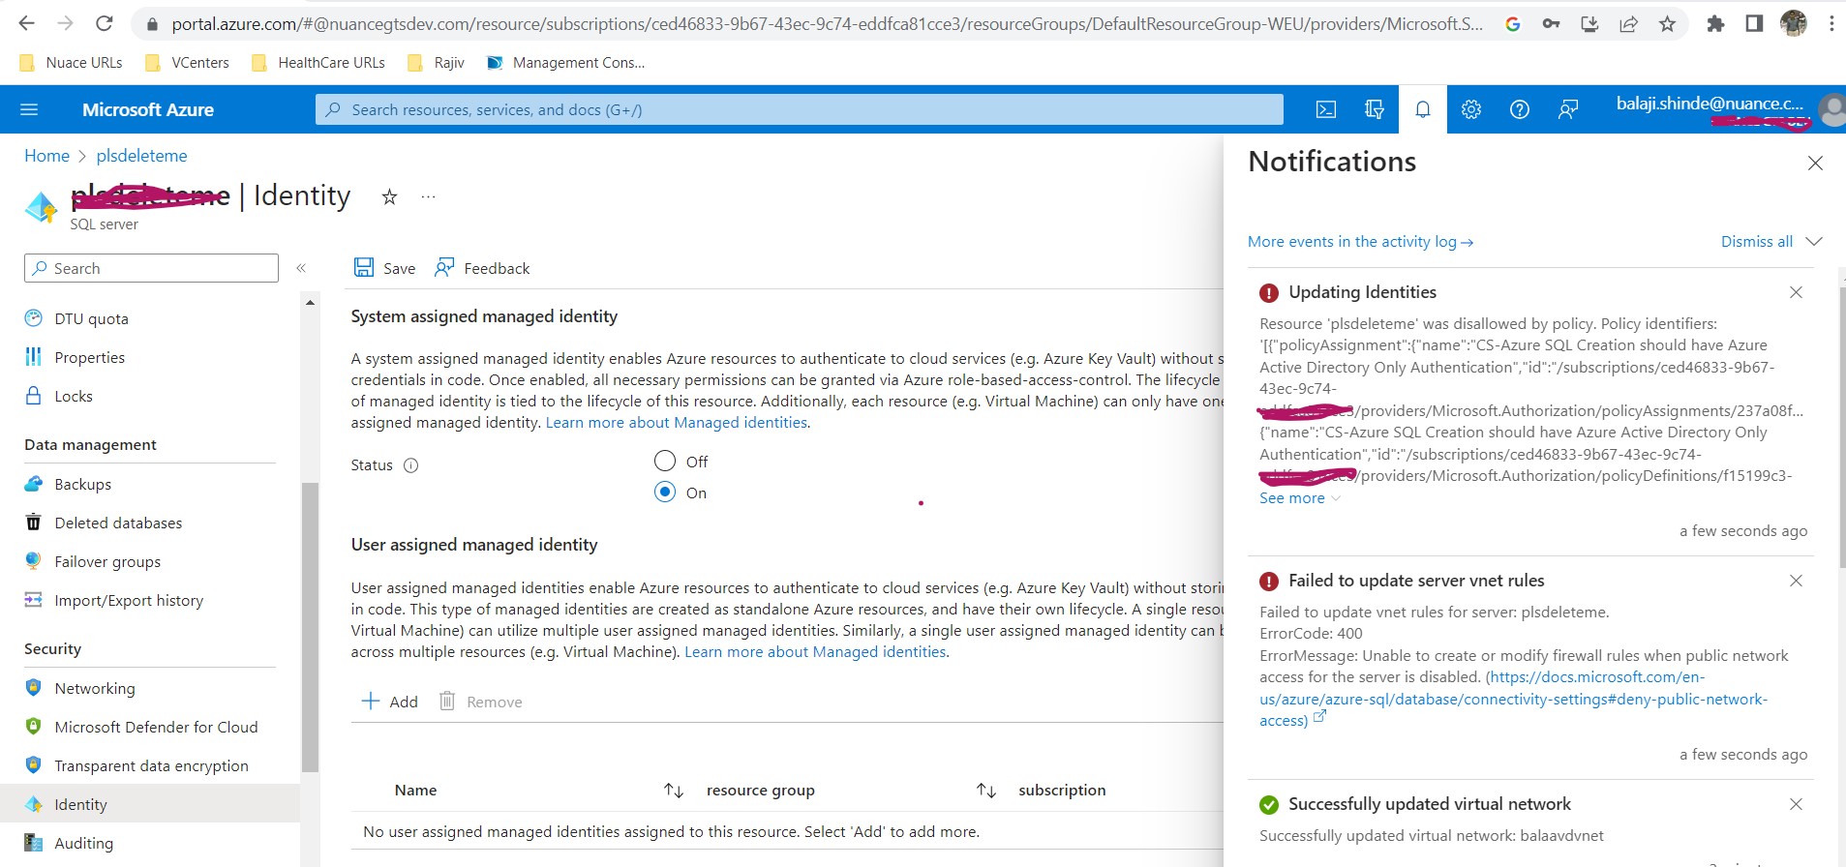Open Properties in sidebar
This screenshot has height=867, width=1846.
[89, 357]
